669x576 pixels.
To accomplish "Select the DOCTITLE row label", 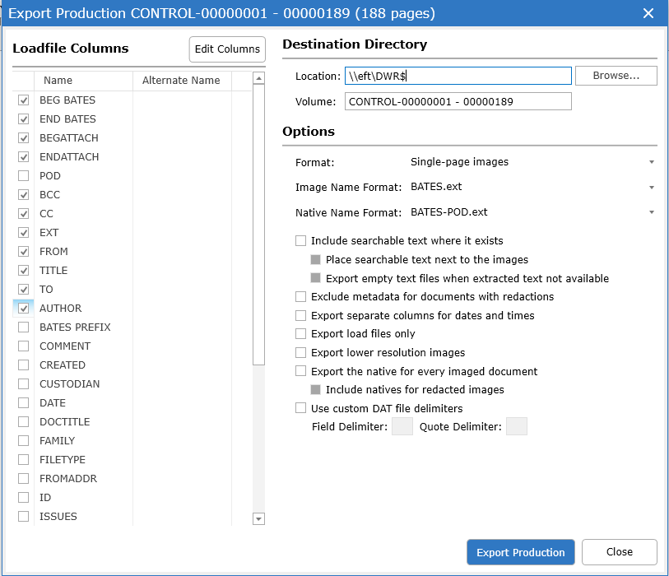I will (x=65, y=422).
